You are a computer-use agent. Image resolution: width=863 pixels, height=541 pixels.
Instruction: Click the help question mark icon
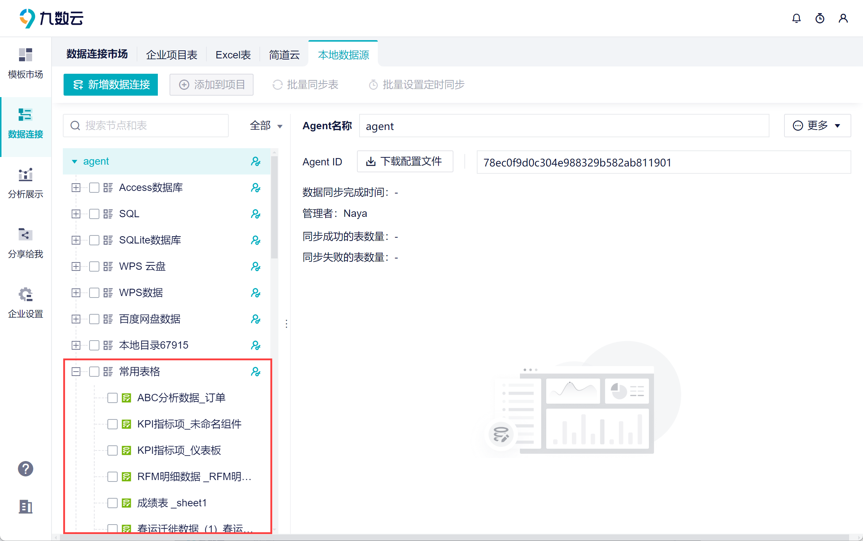[x=26, y=469]
